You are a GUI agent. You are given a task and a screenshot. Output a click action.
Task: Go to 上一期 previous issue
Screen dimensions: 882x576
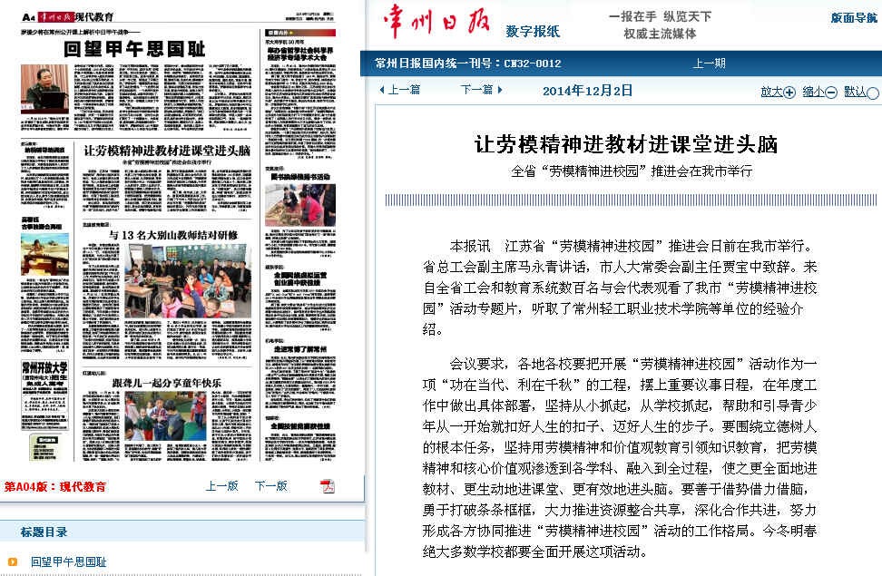[x=710, y=63]
